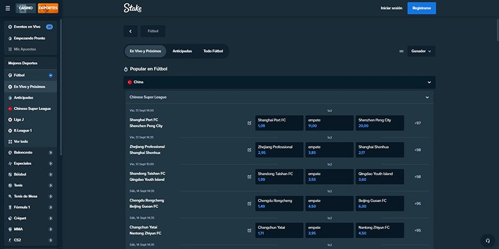Click the Fórmula 1 icon
The width and height of the screenshot is (499, 249).
[10, 207]
